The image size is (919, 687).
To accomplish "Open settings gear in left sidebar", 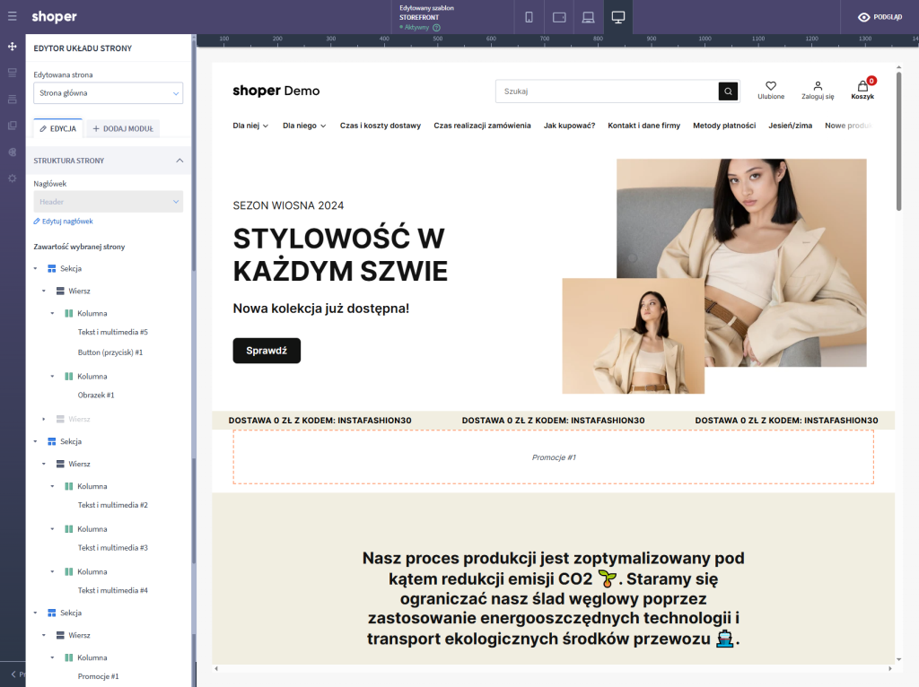I will click(13, 178).
